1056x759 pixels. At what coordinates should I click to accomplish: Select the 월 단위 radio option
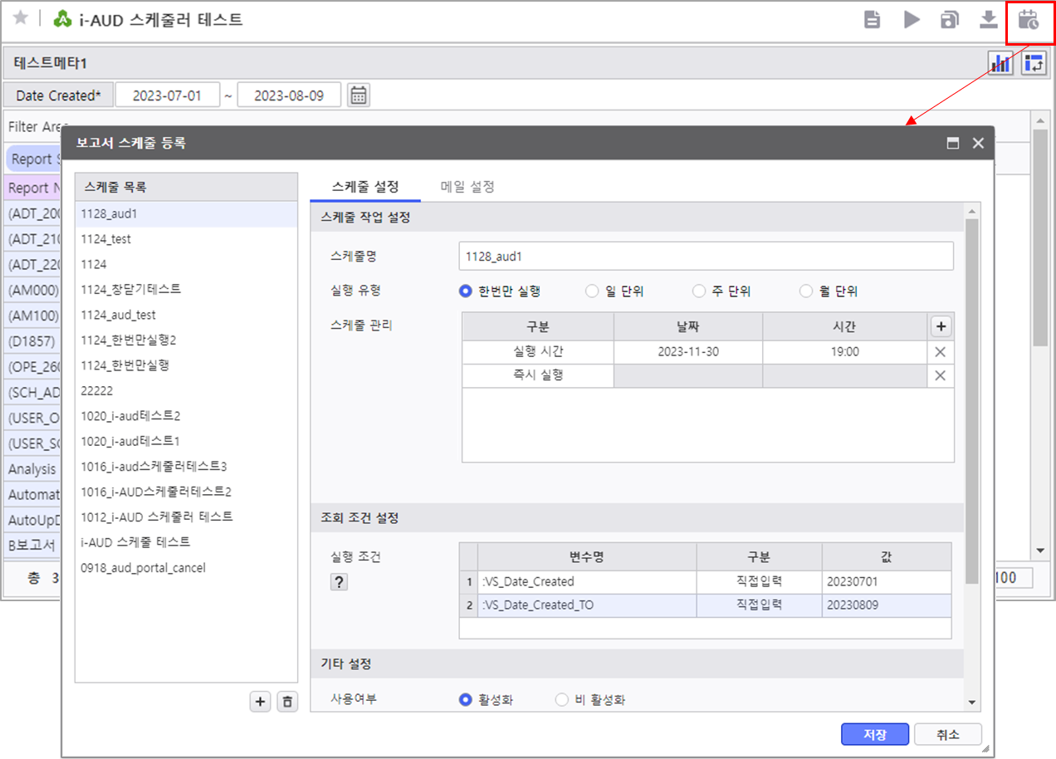coord(806,291)
